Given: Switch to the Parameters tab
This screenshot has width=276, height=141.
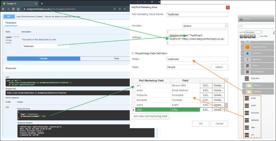Looking at the screenshot, I should (x=11, y=23).
